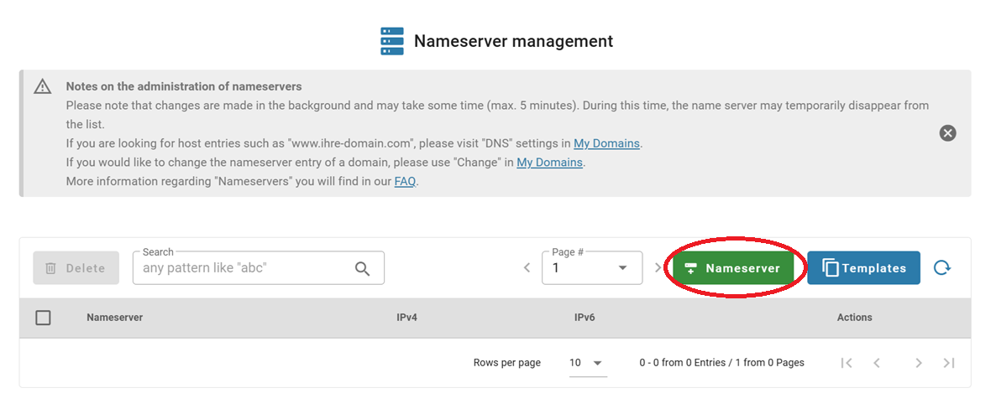This screenshot has width=996, height=414.
Task: Click the refresh list icon
Action: (x=942, y=268)
